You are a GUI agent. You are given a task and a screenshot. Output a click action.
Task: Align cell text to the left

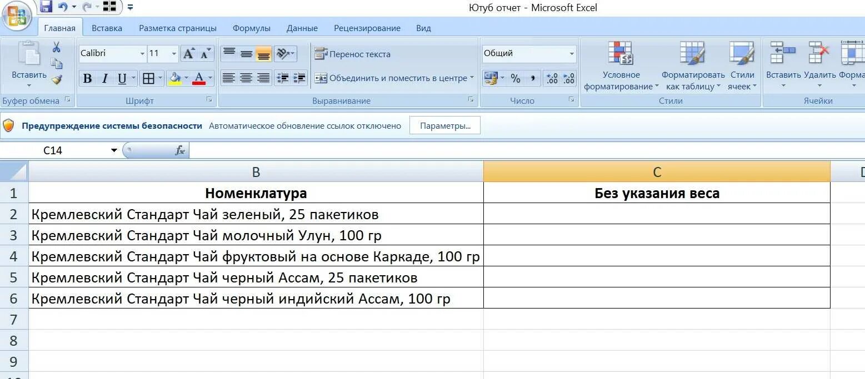tap(229, 78)
